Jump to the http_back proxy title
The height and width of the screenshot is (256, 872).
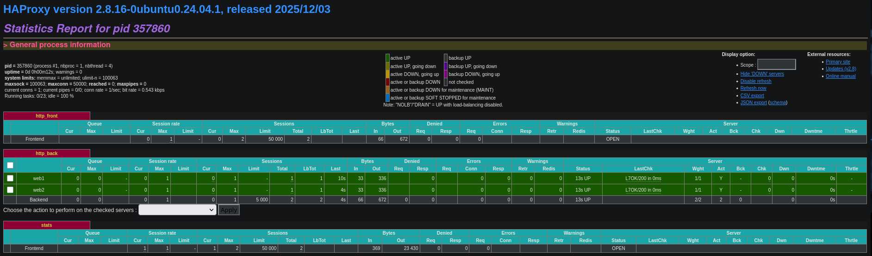[x=47, y=153]
